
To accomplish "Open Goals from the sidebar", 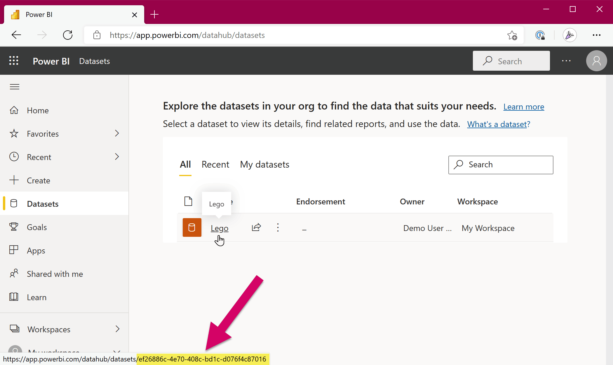I will point(37,227).
